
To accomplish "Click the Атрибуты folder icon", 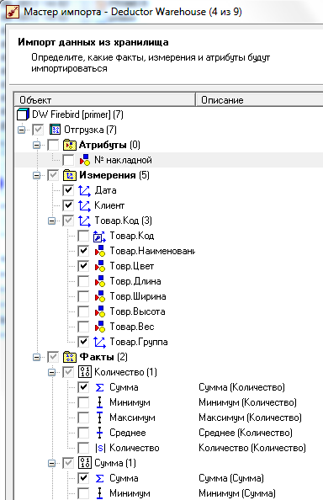I will [x=70, y=145].
